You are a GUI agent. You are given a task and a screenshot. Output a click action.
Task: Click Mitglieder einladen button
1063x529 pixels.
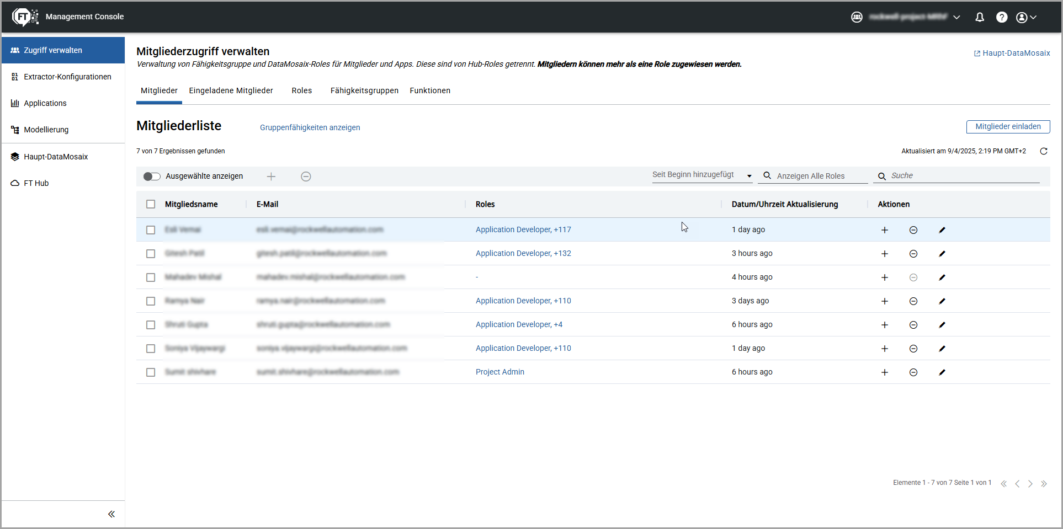(1007, 126)
